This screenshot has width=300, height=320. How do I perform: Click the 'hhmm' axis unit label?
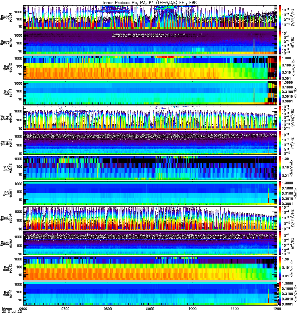7,308
